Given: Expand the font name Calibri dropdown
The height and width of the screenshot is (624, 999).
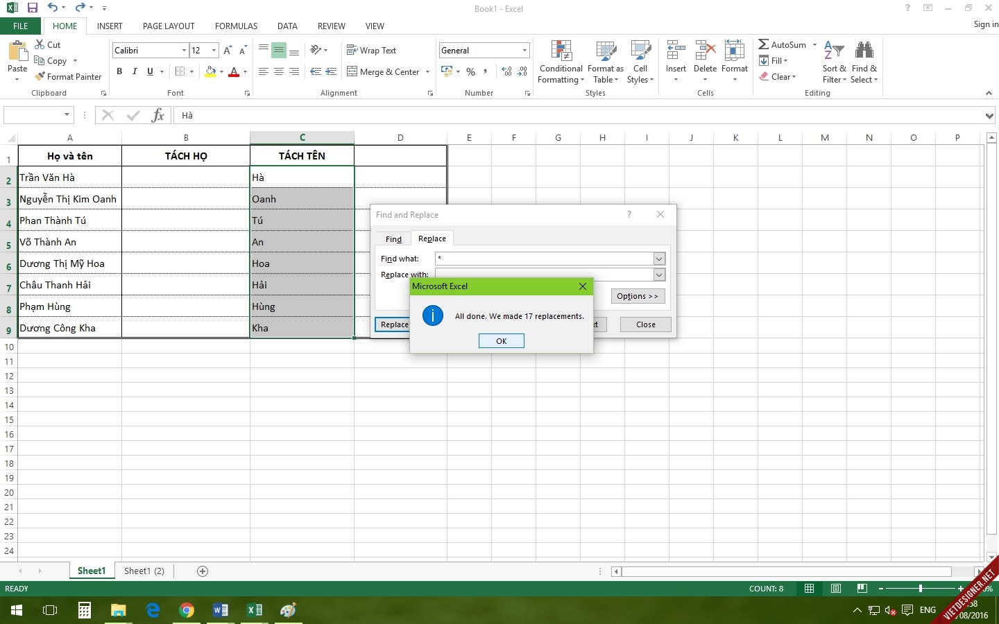Looking at the screenshot, I should (184, 51).
